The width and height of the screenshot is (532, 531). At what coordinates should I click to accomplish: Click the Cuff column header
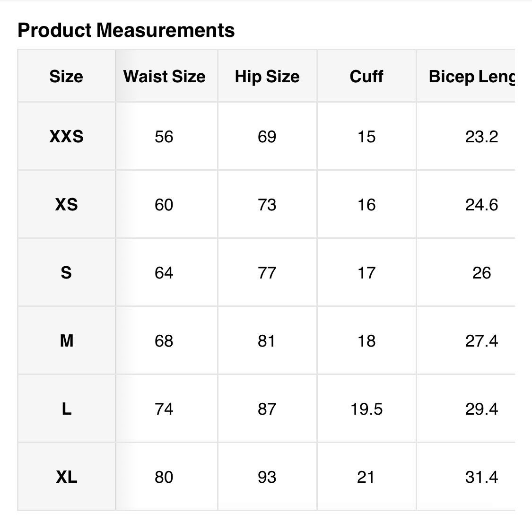click(x=366, y=77)
